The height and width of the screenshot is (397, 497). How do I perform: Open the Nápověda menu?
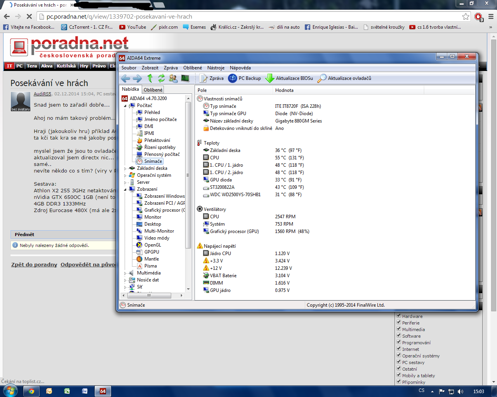(x=240, y=68)
